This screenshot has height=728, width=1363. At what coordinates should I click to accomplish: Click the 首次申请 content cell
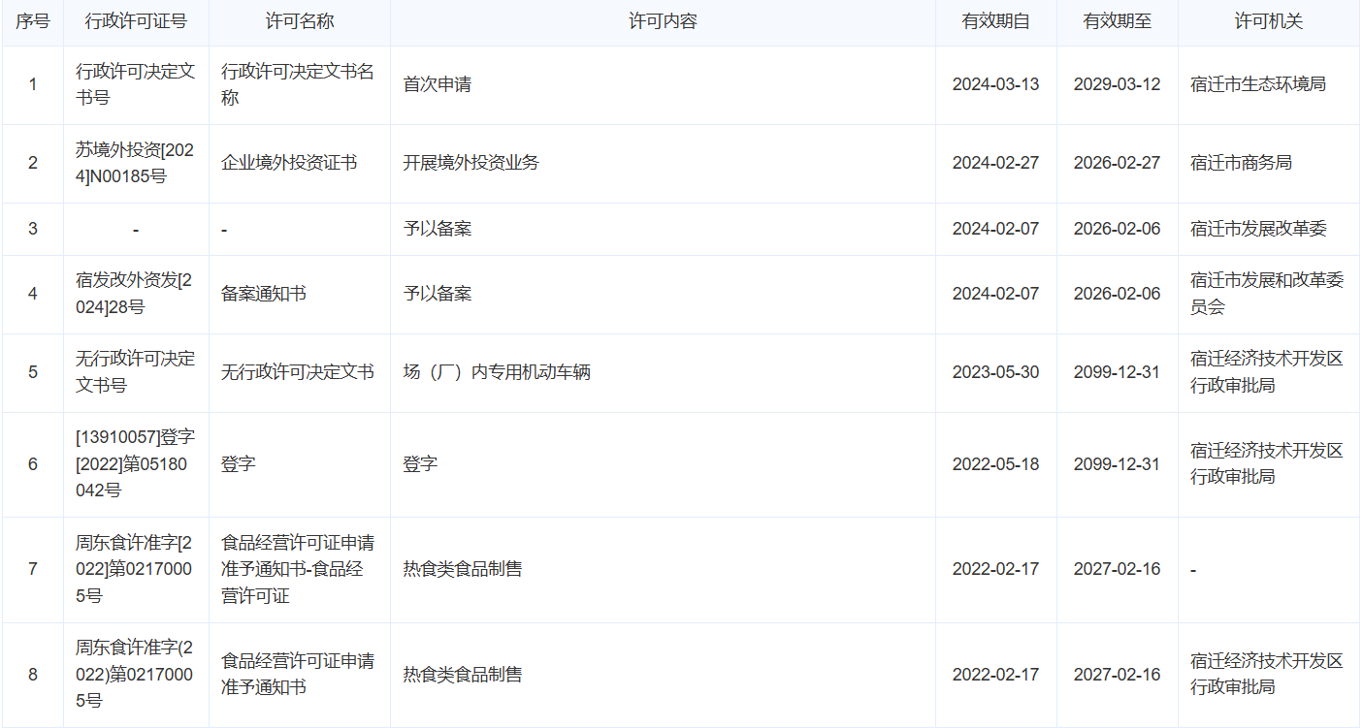coord(437,84)
